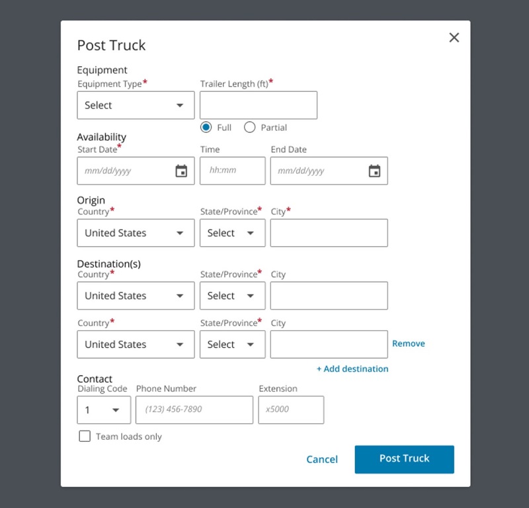Open the Equipment Type dropdown
This screenshot has height=508, width=529.
pyautogui.click(x=136, y=105)
